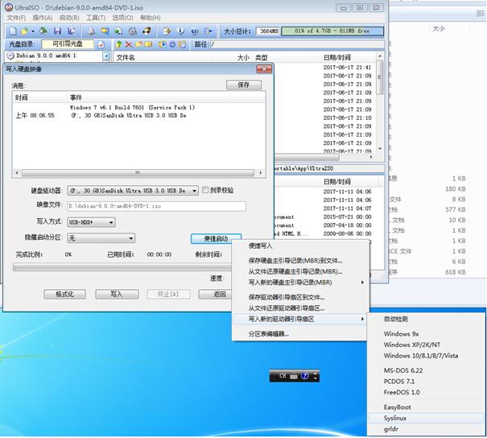This screenshot has height=438, width=487.
Task: Click the disc capacity bar showing 81% of 4.7GB
Action: (x=332, y=31)
